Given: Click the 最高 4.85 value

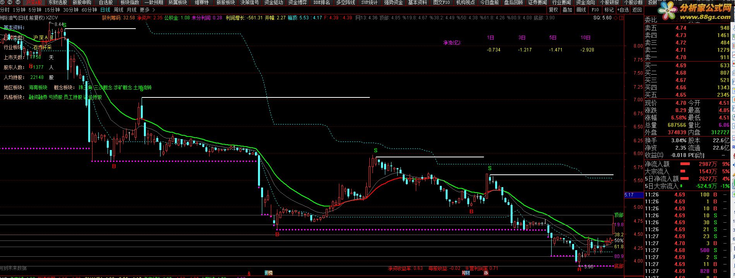Looking at the screenshot, I should [724, 110].
